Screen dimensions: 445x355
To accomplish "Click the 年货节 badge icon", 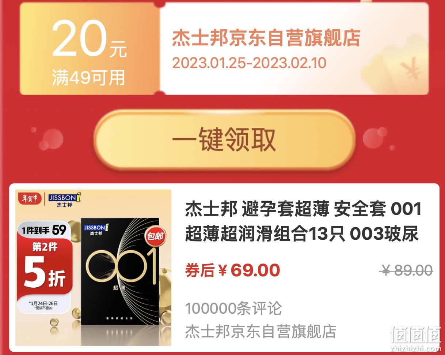I will click(x=30, y=199).
